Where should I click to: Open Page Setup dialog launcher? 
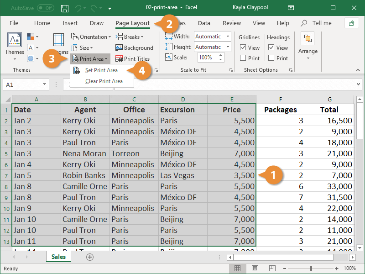click(156, 70)
